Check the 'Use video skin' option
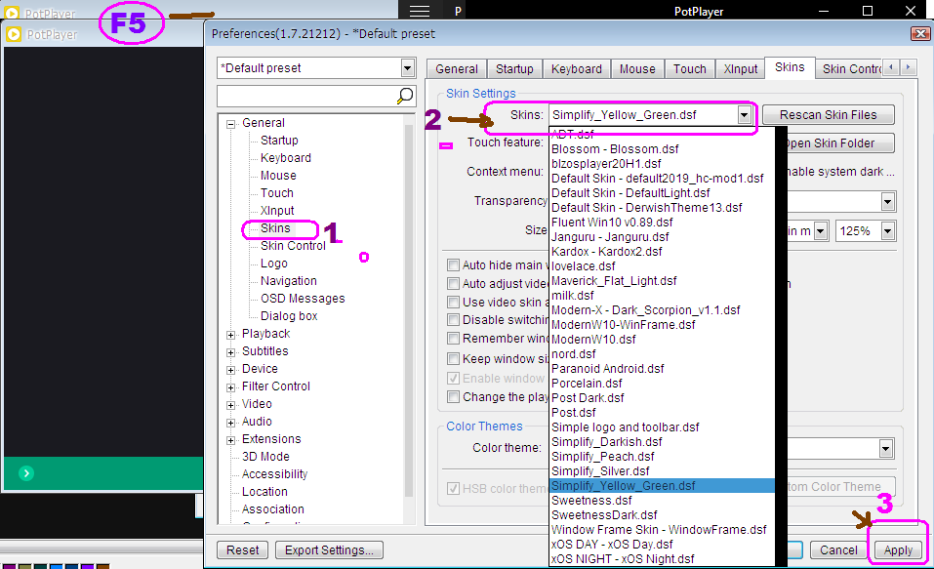Viewport: 934px width, 569px height. pyautogui.click(x=453, y=302)
